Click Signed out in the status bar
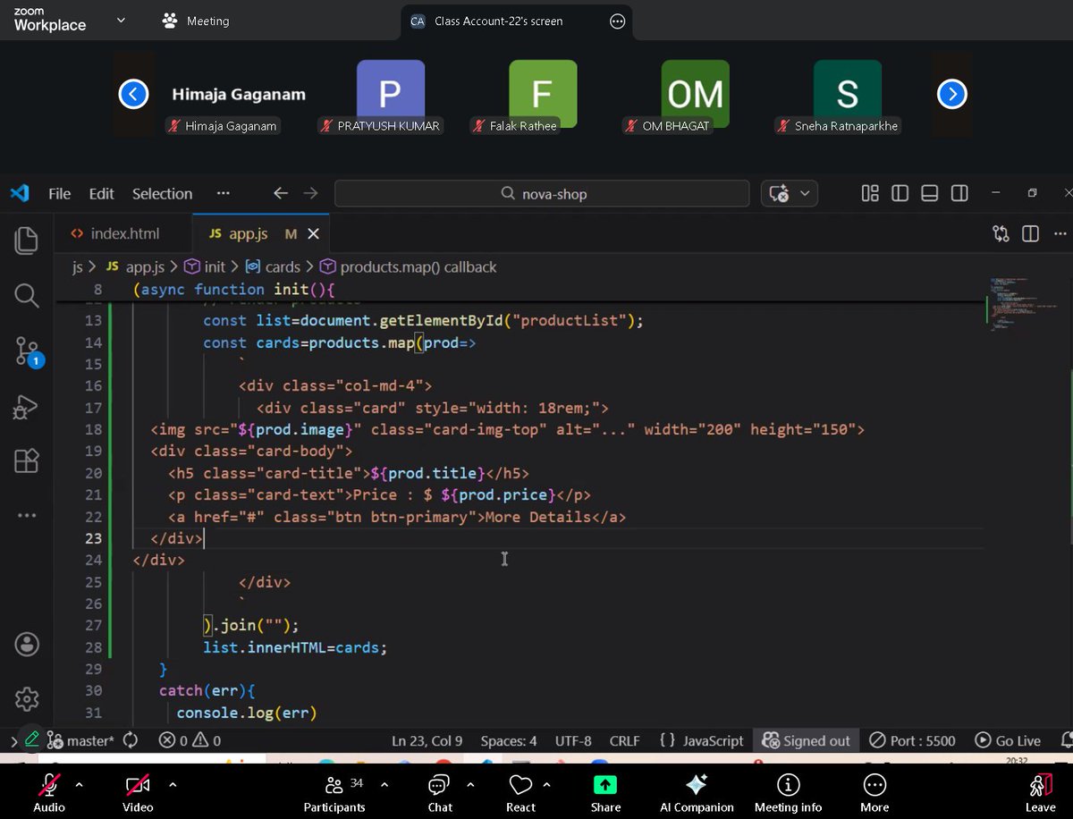 tap(806, 740)
